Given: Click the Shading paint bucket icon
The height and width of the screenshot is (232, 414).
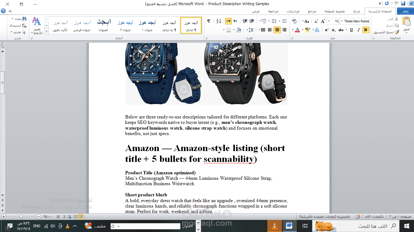Looking at the screenshot, I should (x=239, y=30).
